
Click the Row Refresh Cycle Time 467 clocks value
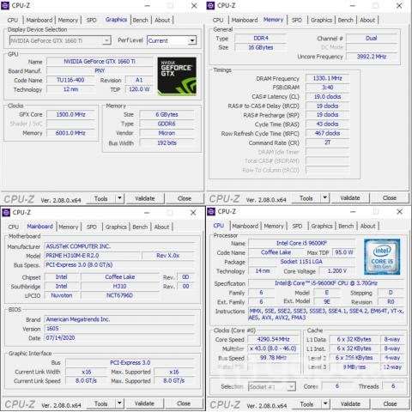[328, 133]
